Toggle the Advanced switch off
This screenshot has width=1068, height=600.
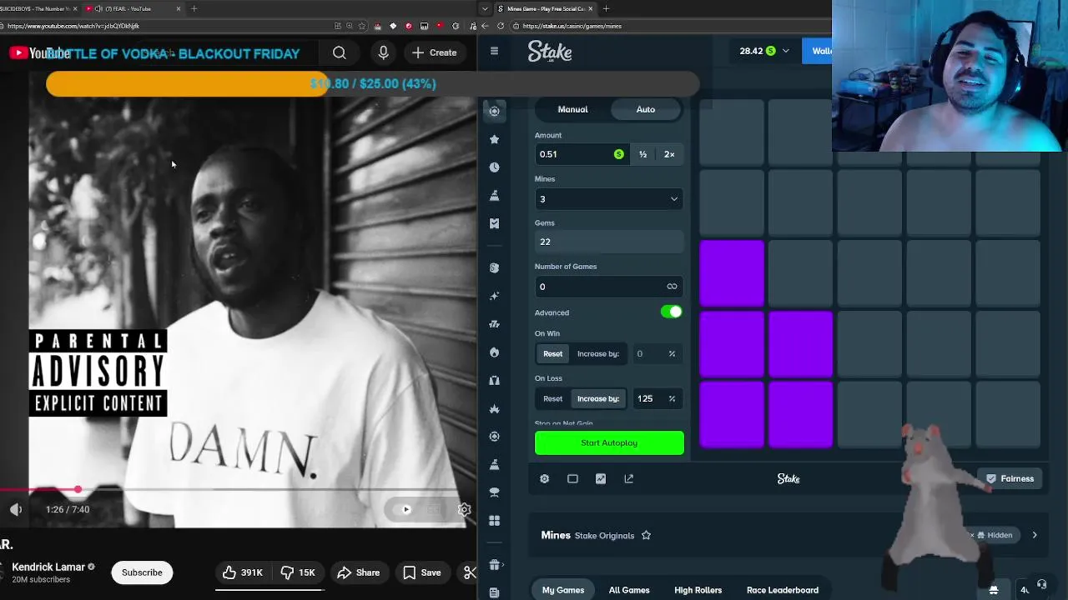tap(671, 312)
